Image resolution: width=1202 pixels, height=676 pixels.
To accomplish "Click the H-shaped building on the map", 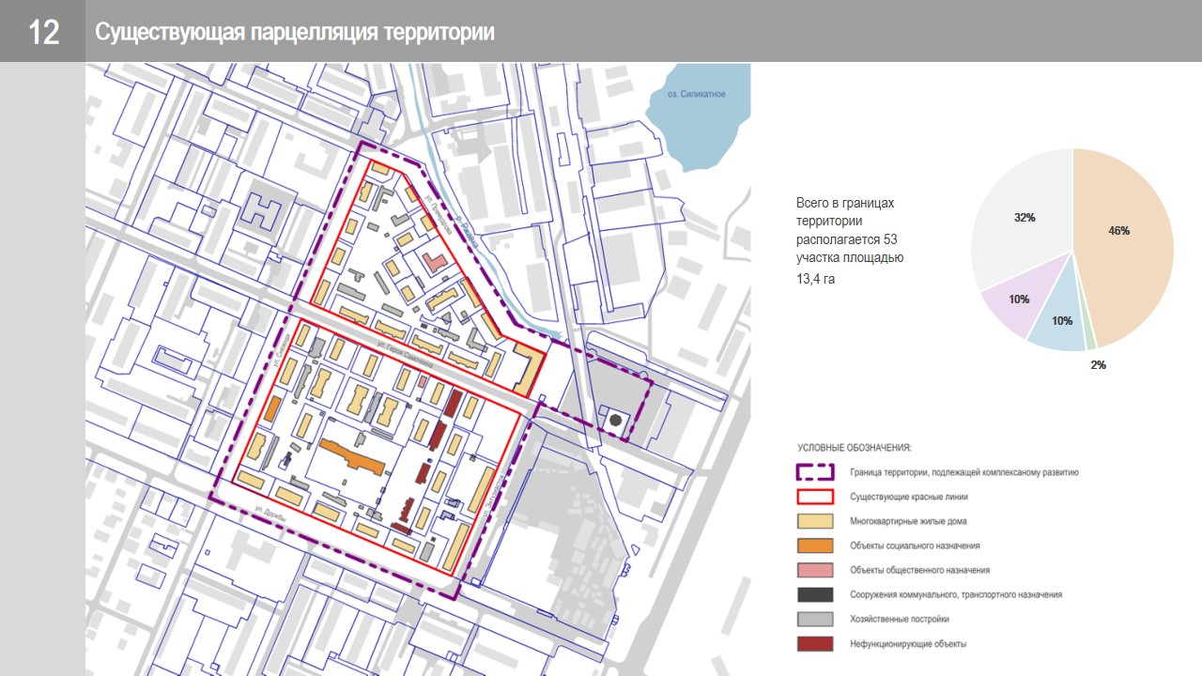I will (x=260, y=210).
